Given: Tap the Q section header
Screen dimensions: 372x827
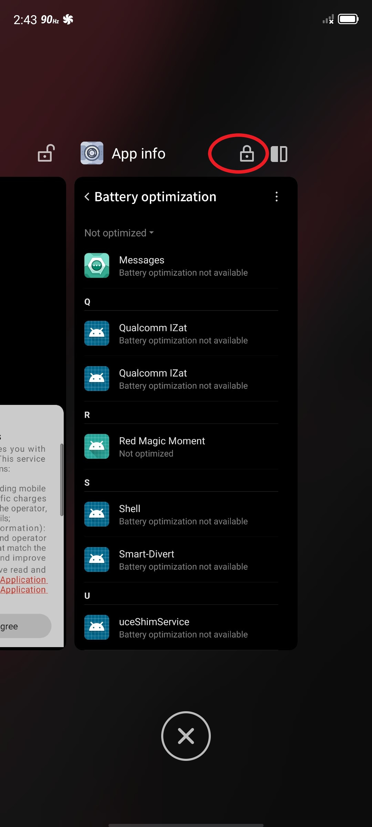Looking at the screenshot, I should click(x=87, y=302).
